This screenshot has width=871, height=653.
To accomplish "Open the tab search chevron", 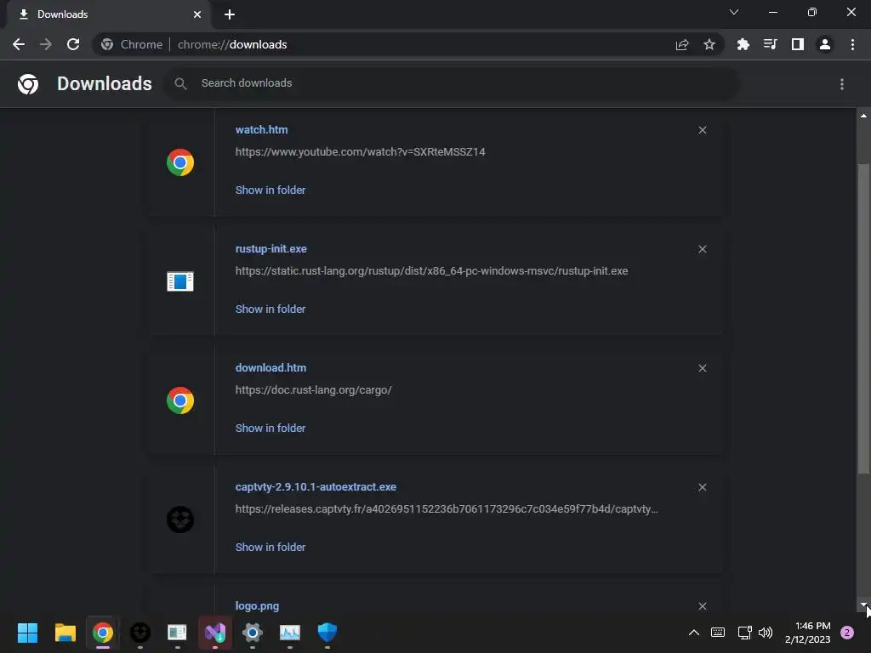I will click(734, 12).
